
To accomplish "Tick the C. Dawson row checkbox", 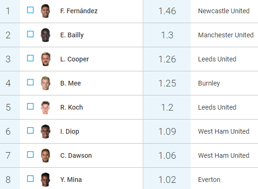I will (30, 155).
